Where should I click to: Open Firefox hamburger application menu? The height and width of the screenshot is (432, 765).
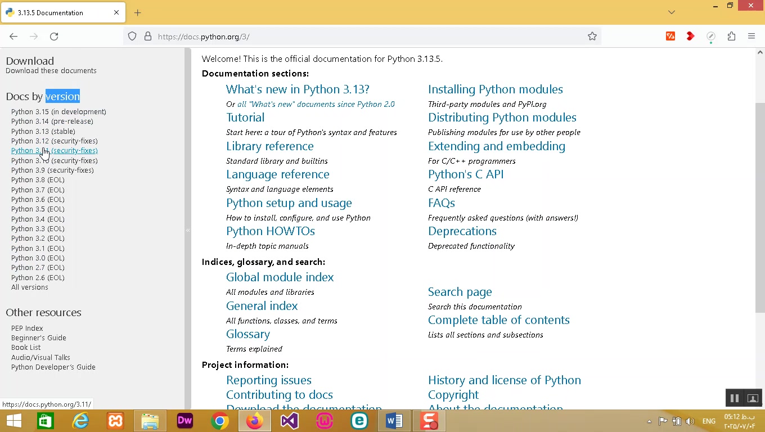tap(751, 37)
